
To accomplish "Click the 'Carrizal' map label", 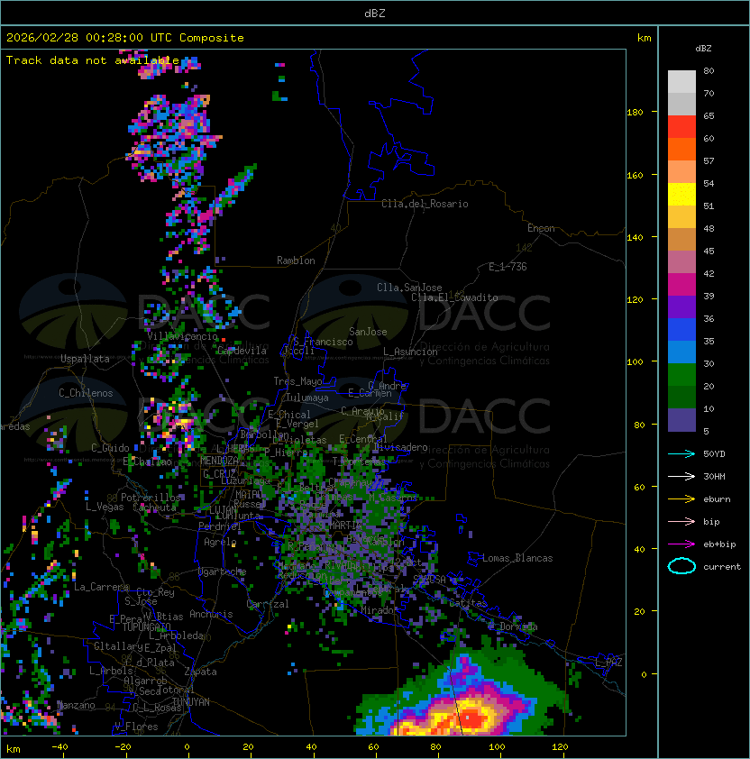I will coord(268,604).
